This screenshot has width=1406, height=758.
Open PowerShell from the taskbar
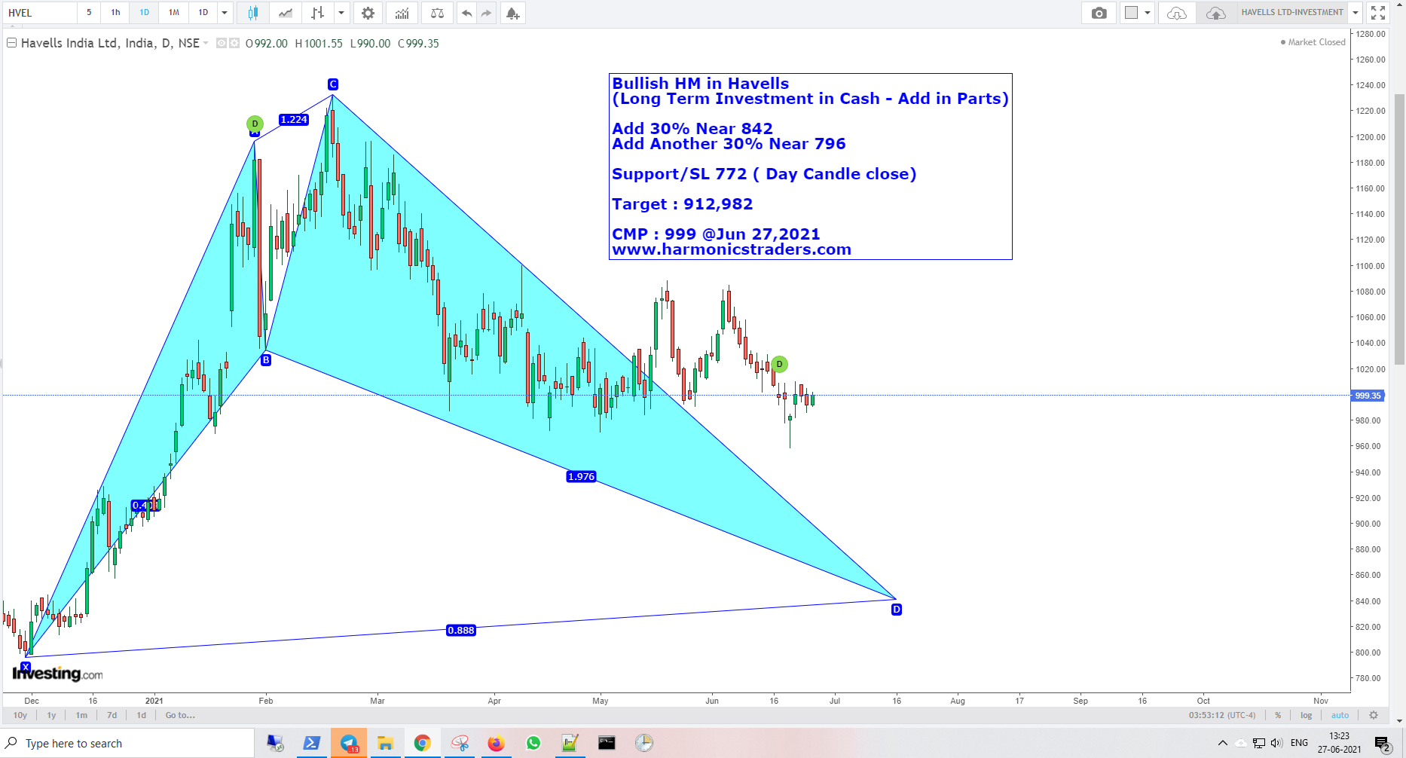tap(312, 743)
